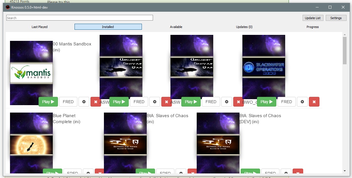
Task: Click the BtA: Slaves of Chaos [DEV] thumbnail
Action: coord(218,143)
